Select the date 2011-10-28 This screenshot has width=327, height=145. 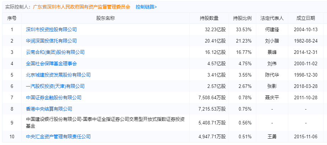(306, 97)
